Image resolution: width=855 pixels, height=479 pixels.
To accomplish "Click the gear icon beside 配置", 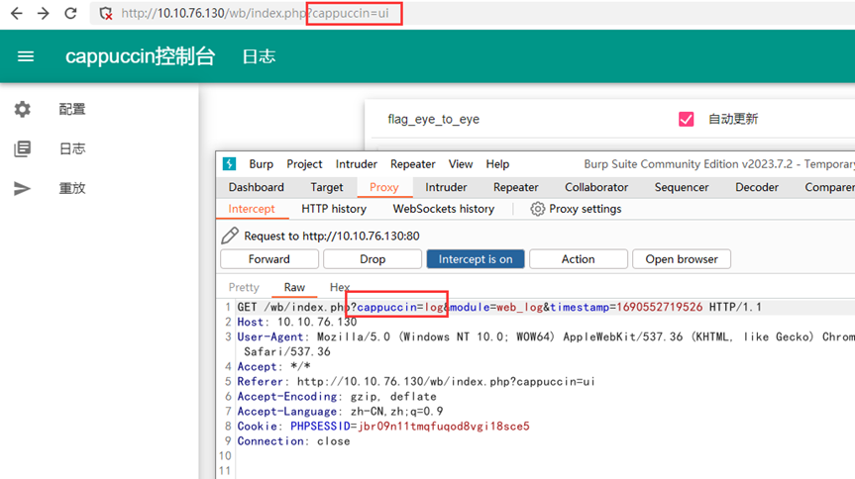I will pos(23,110).
